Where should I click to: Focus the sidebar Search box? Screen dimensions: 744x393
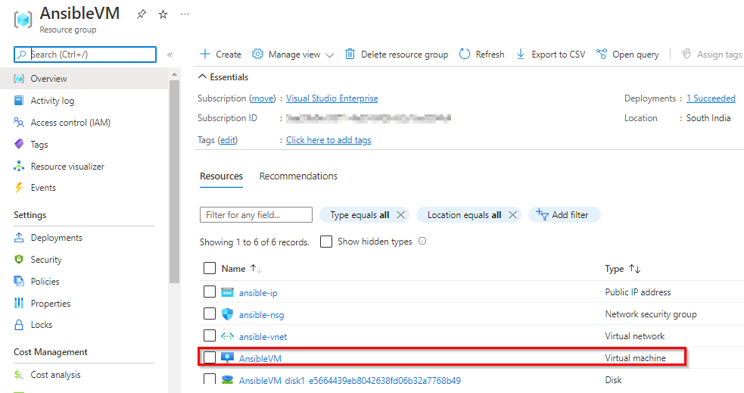tap(85, 55)
